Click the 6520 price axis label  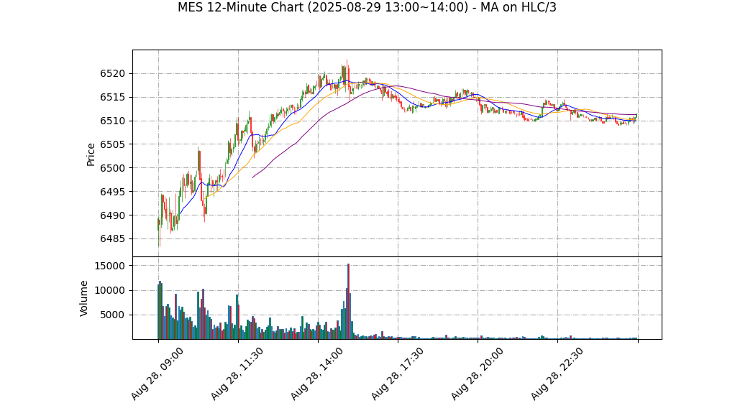pos(112,74)
